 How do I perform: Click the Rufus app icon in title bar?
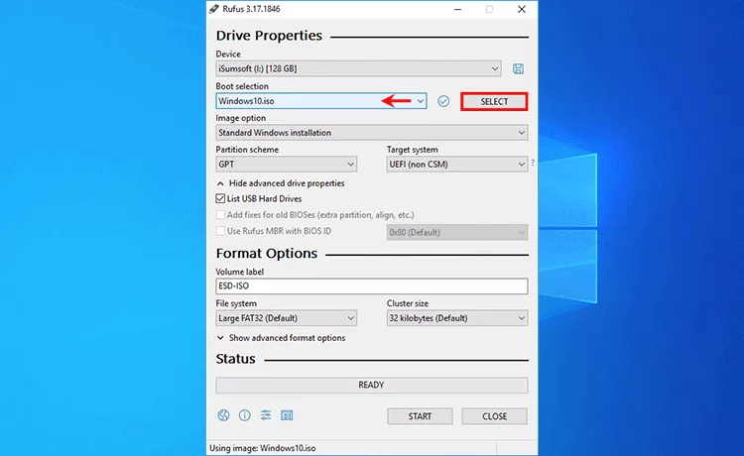[x=214, y=9]
